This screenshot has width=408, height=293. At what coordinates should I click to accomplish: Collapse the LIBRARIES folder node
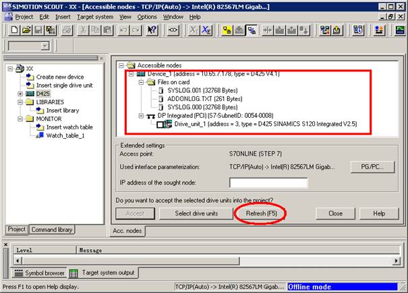coord(20,102)
